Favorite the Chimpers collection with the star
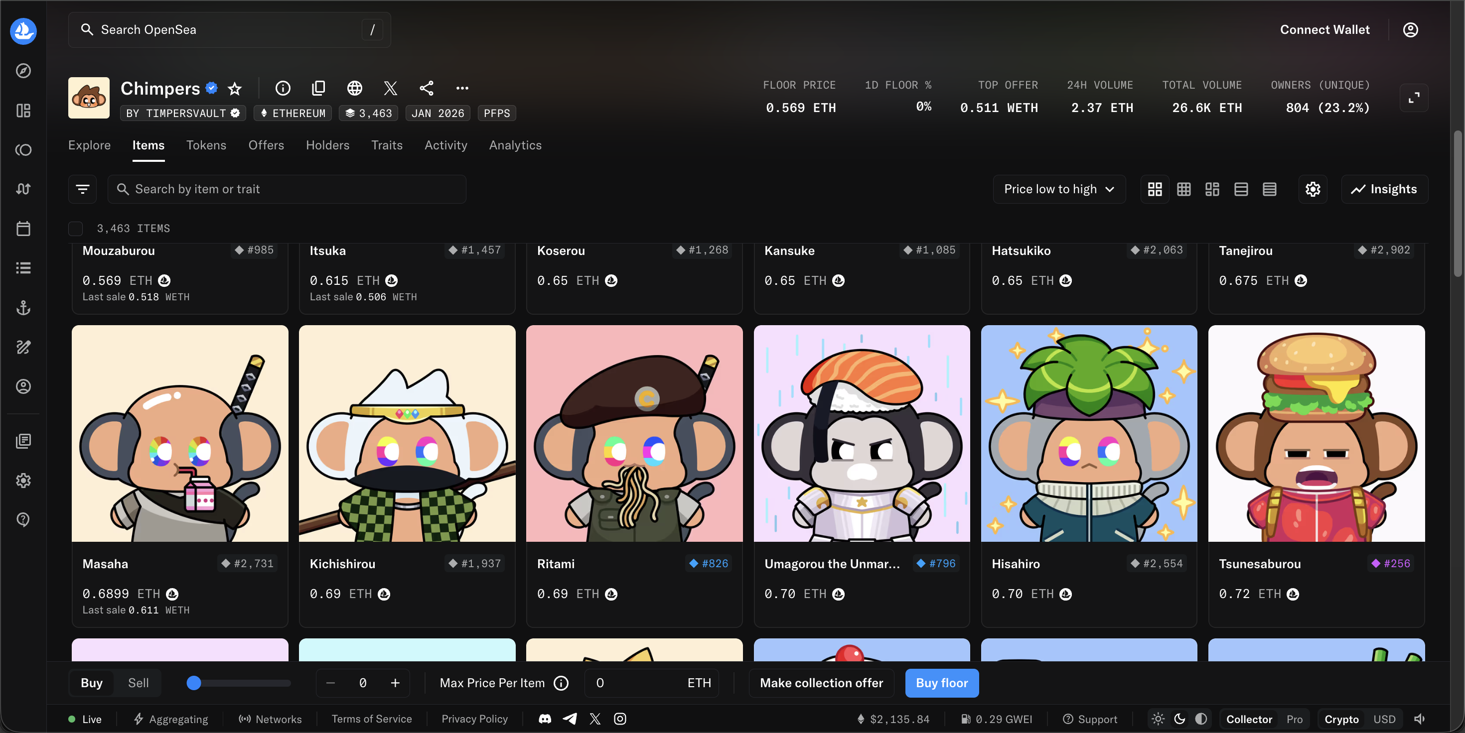The height and width of the screenshot is (733, 1465). point(234,89)
